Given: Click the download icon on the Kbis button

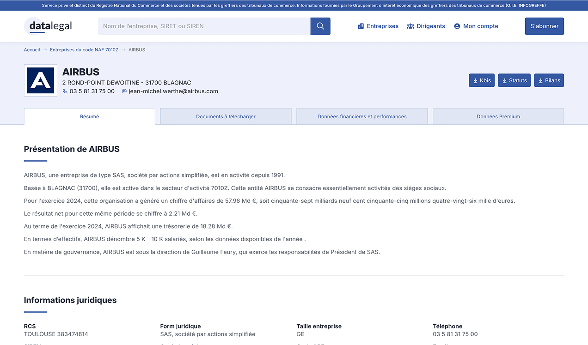Looking at the screenshot, I should pyautogui.click(x=475, y=80).
